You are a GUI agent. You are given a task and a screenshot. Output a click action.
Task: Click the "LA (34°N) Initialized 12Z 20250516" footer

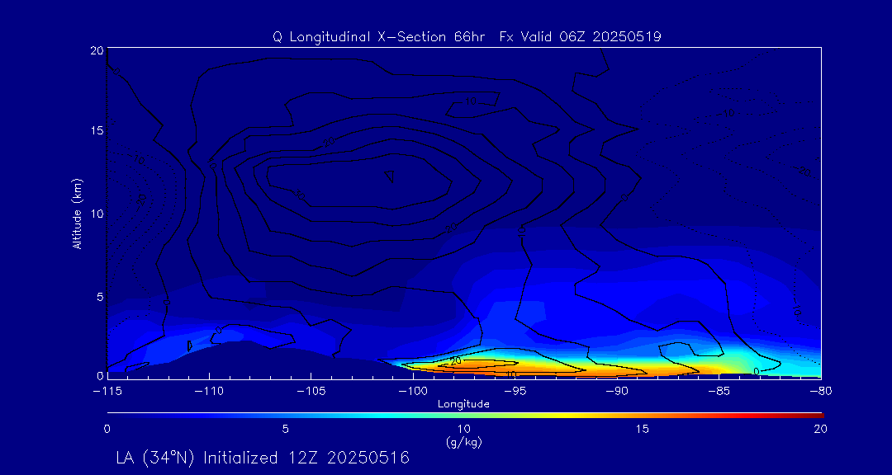pos(263,458)
